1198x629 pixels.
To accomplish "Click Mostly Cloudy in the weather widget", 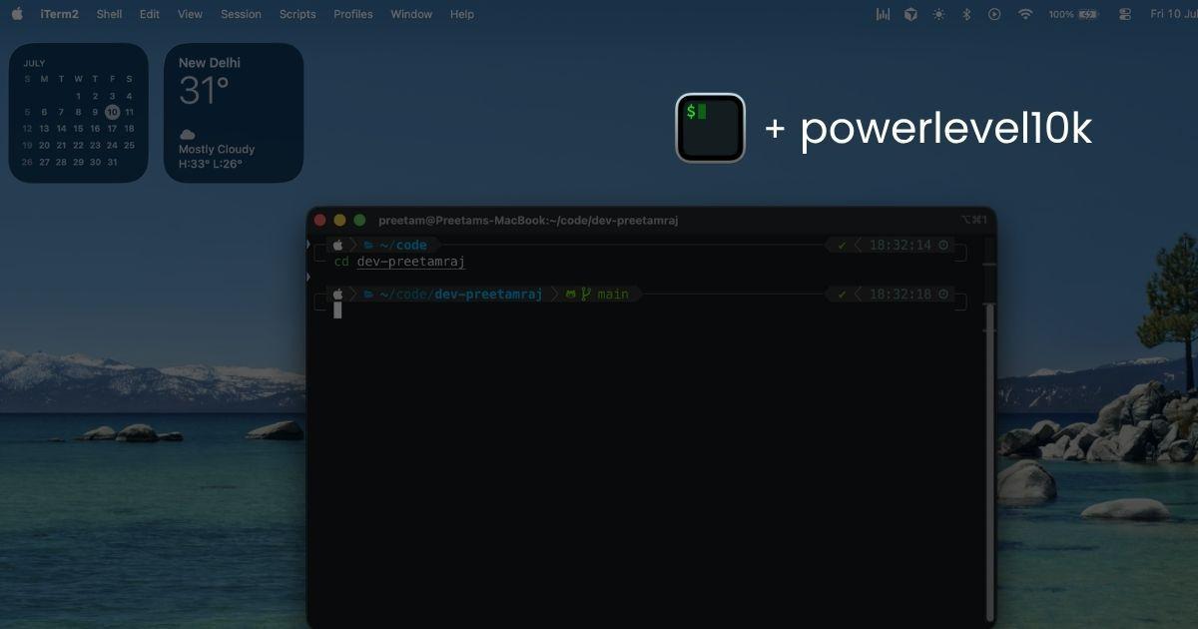I will click(217, 149).
